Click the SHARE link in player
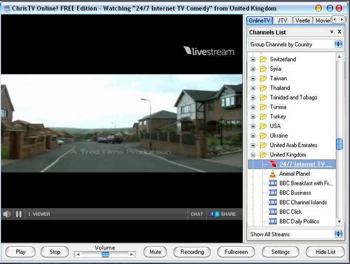 tap(228, 214)
